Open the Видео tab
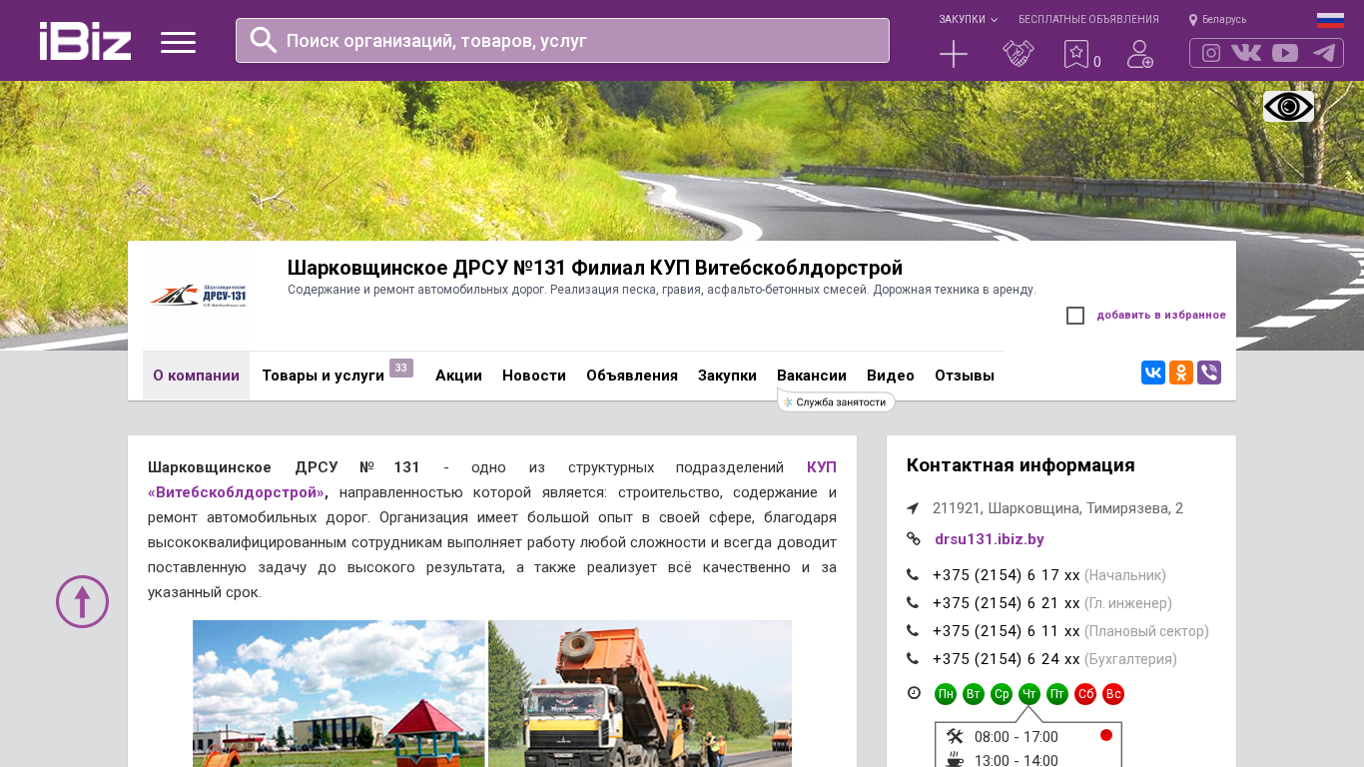Viewport: 1364px width, 767px height. tap(891, 376)
